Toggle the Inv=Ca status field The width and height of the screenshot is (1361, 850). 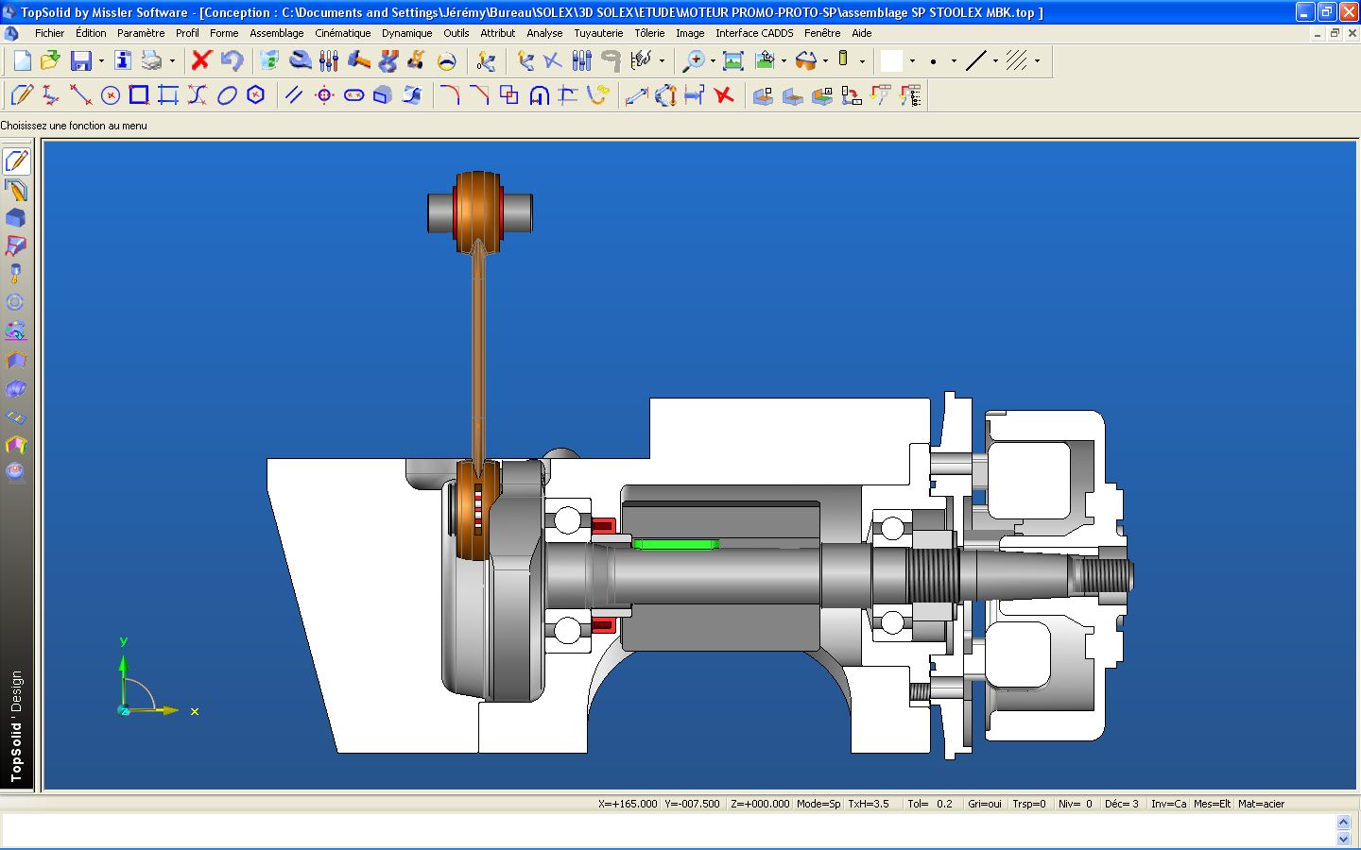pyautogui.click(x=1168, y=804)
